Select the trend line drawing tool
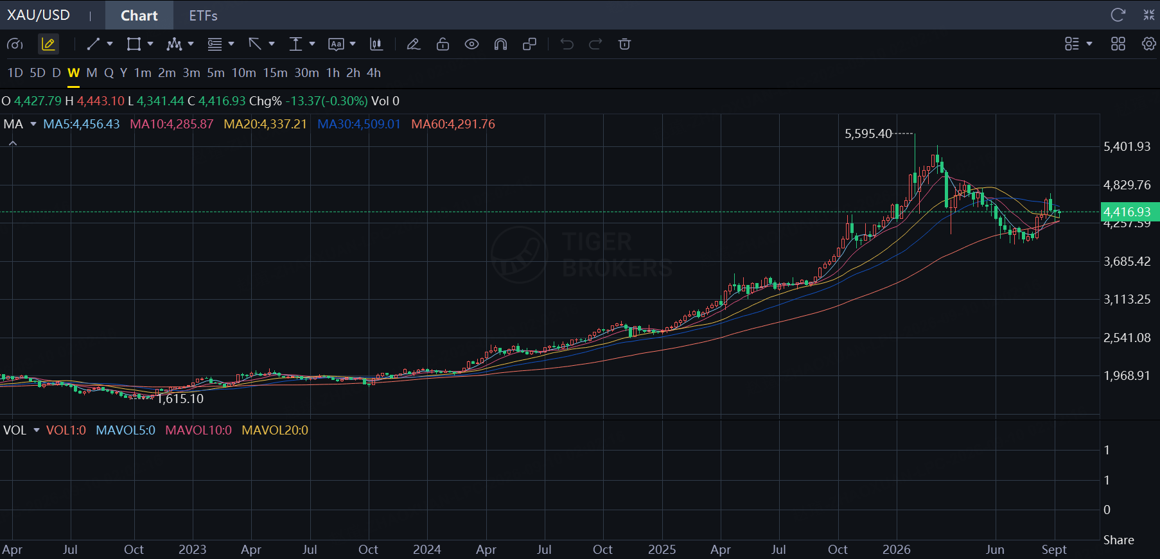This screenshot has width=1160, height=559. [x=93, y=44]
